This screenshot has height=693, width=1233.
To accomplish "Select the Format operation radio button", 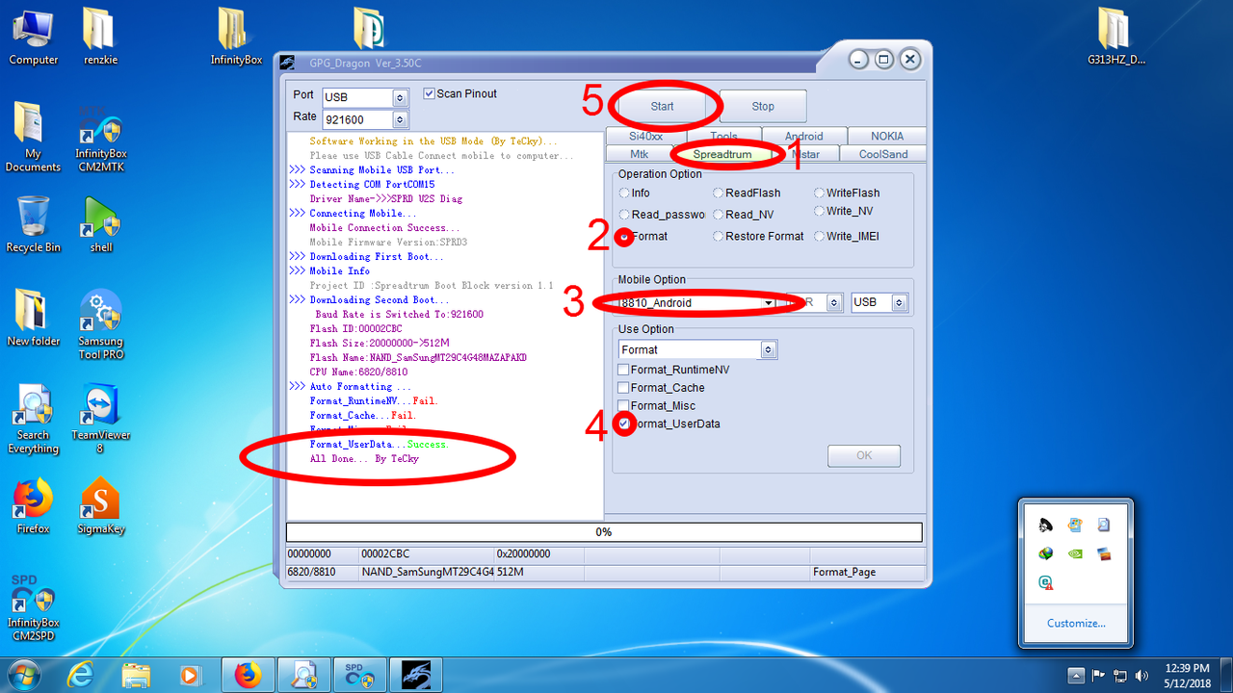I will click(x=623, y=236).
